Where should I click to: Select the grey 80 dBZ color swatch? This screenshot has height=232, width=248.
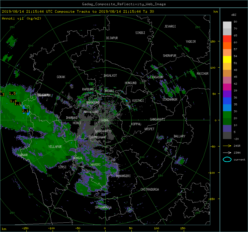pos(227,25)
